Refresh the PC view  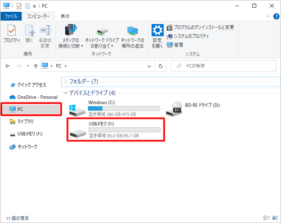click(161, 66)
